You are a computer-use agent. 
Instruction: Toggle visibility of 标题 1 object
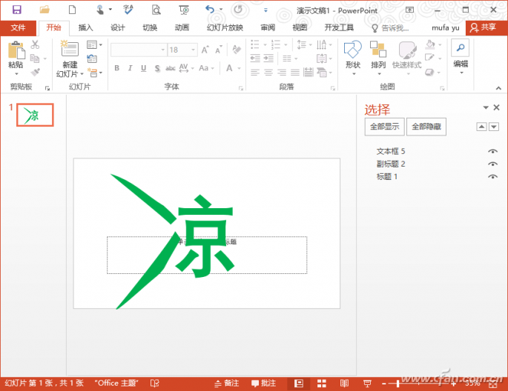click(x=492, y=177)
